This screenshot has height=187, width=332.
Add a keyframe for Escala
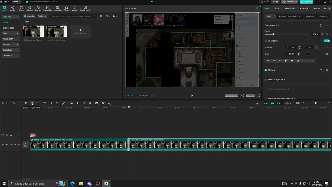coord(327,34)
